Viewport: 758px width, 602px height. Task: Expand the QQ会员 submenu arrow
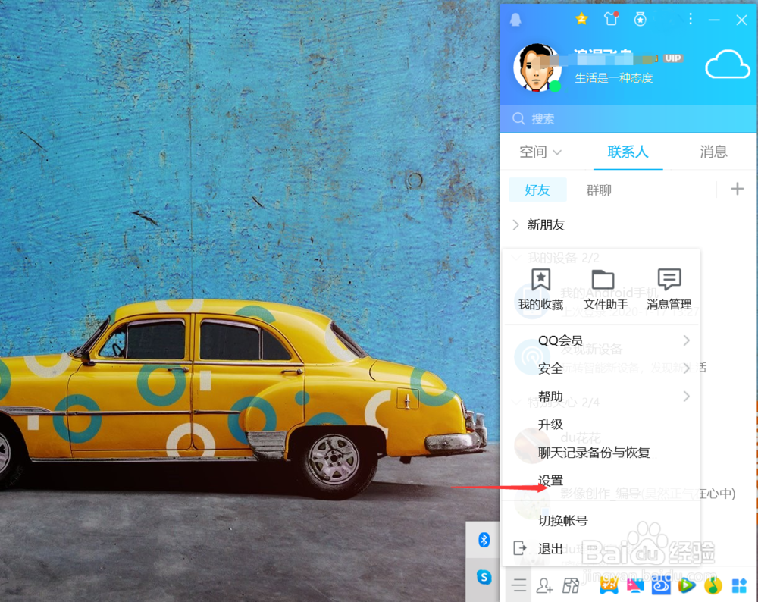pos(687,340)
